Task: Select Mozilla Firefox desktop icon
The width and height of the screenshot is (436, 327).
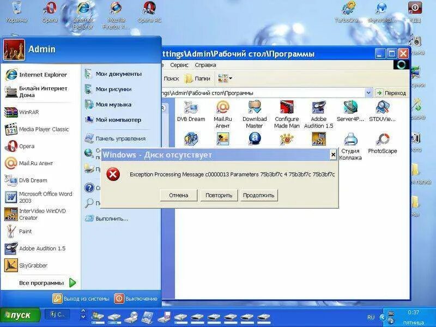Action: pos(116,16)
